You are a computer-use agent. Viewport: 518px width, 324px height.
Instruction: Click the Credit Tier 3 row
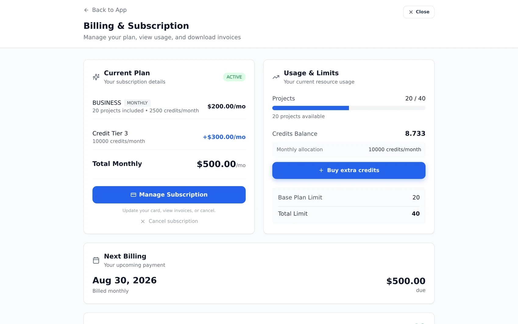(169, 137)
